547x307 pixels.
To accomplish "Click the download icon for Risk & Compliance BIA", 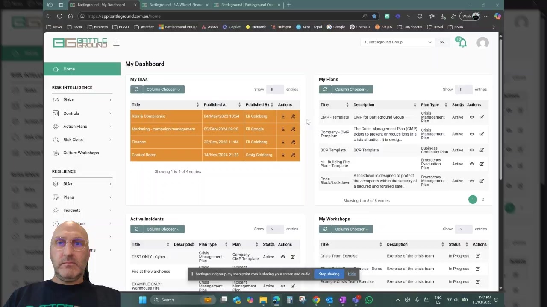I will pos(283,116).
